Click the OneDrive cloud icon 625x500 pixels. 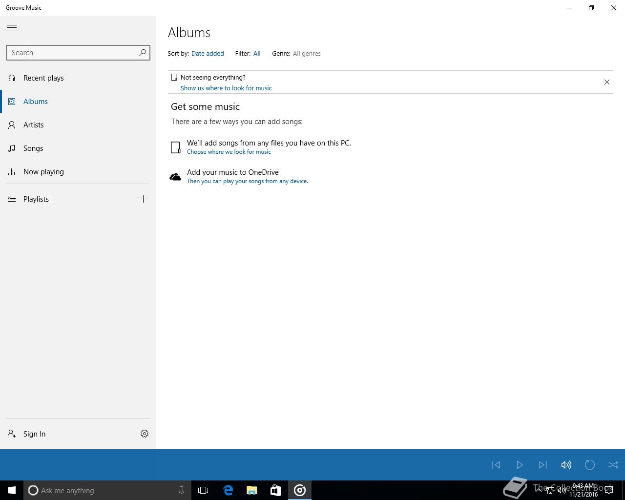[x=175, y=177]
